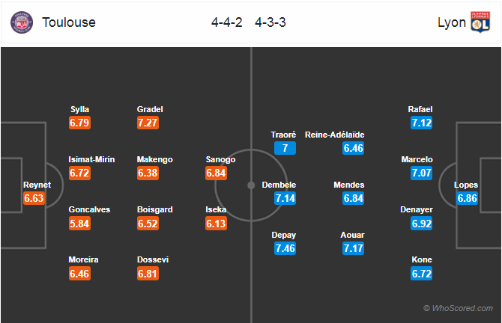Click the Toulouse club crest icon
This screenshot has height=323, width=502.
[22, 22]
